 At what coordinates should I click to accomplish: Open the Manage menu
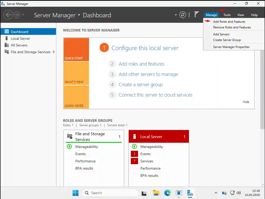tap(211, 15)
